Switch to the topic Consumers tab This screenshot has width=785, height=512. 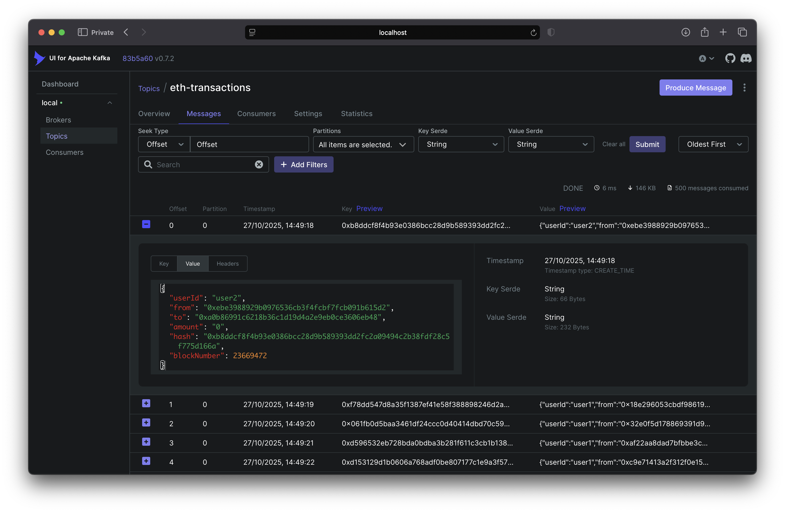tap(256, 114)
